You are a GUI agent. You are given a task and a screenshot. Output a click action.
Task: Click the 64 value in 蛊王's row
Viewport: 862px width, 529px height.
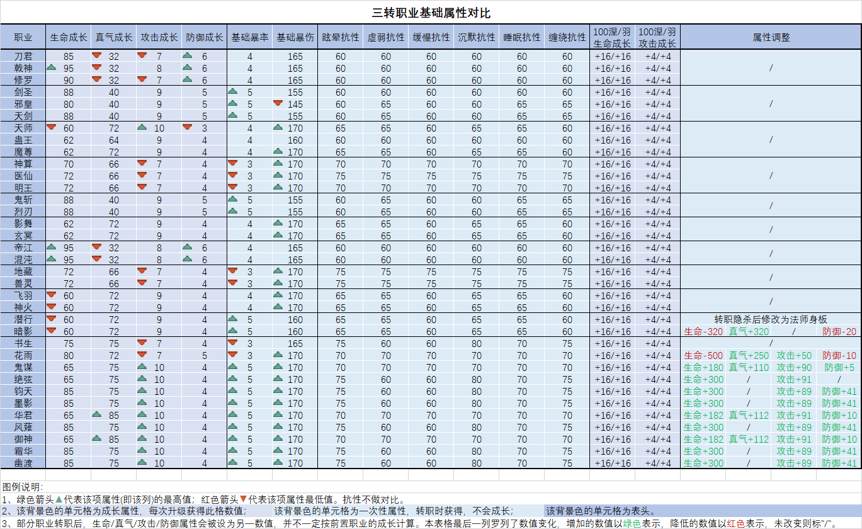(x=114, y=140)
